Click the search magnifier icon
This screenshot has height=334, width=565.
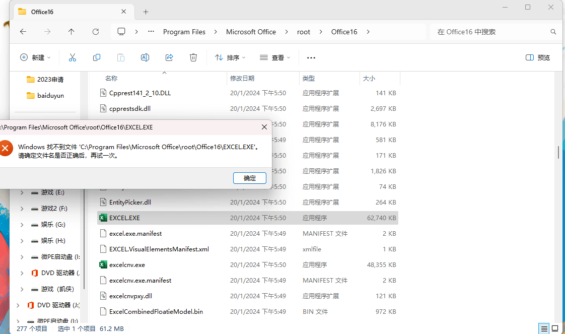[553, 32]
